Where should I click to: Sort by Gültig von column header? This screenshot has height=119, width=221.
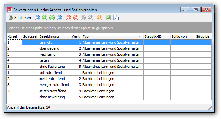[183, 36]
